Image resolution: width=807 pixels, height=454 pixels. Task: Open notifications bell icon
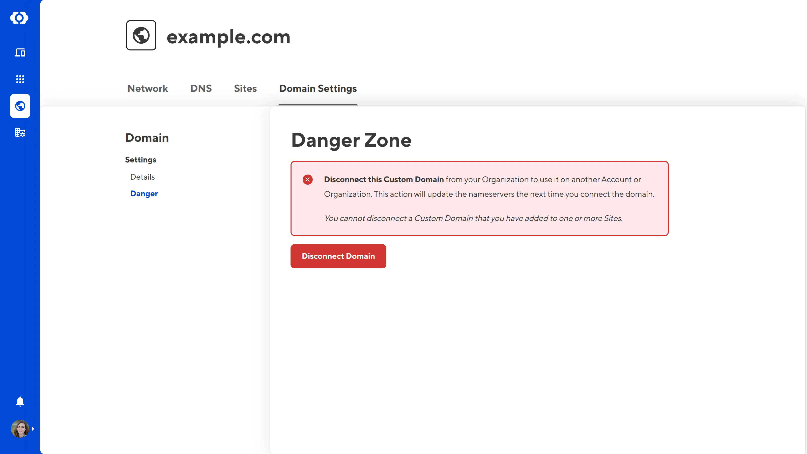20,401
